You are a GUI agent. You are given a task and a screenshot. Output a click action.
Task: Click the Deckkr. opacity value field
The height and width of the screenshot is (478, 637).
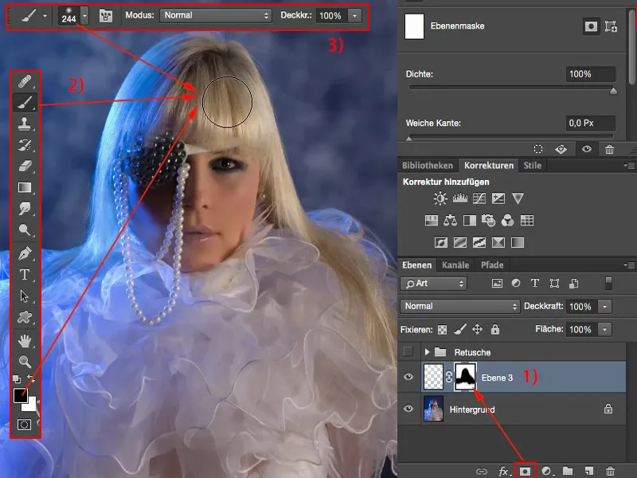pos(331,16)
